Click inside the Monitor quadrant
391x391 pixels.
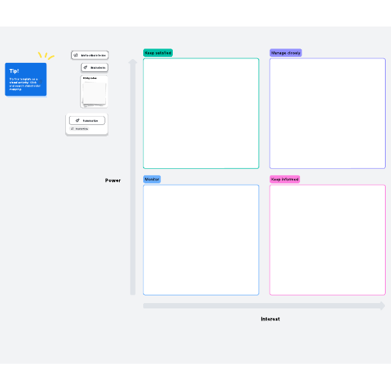[201, 239]
